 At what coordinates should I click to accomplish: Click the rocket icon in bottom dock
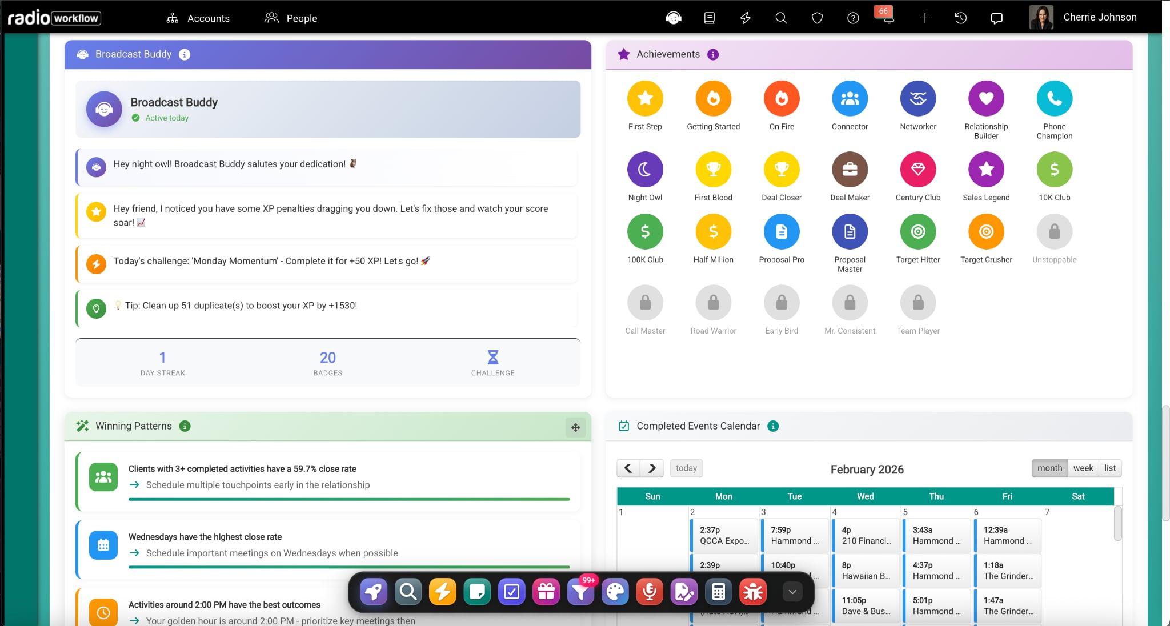(x=374, y=592)
